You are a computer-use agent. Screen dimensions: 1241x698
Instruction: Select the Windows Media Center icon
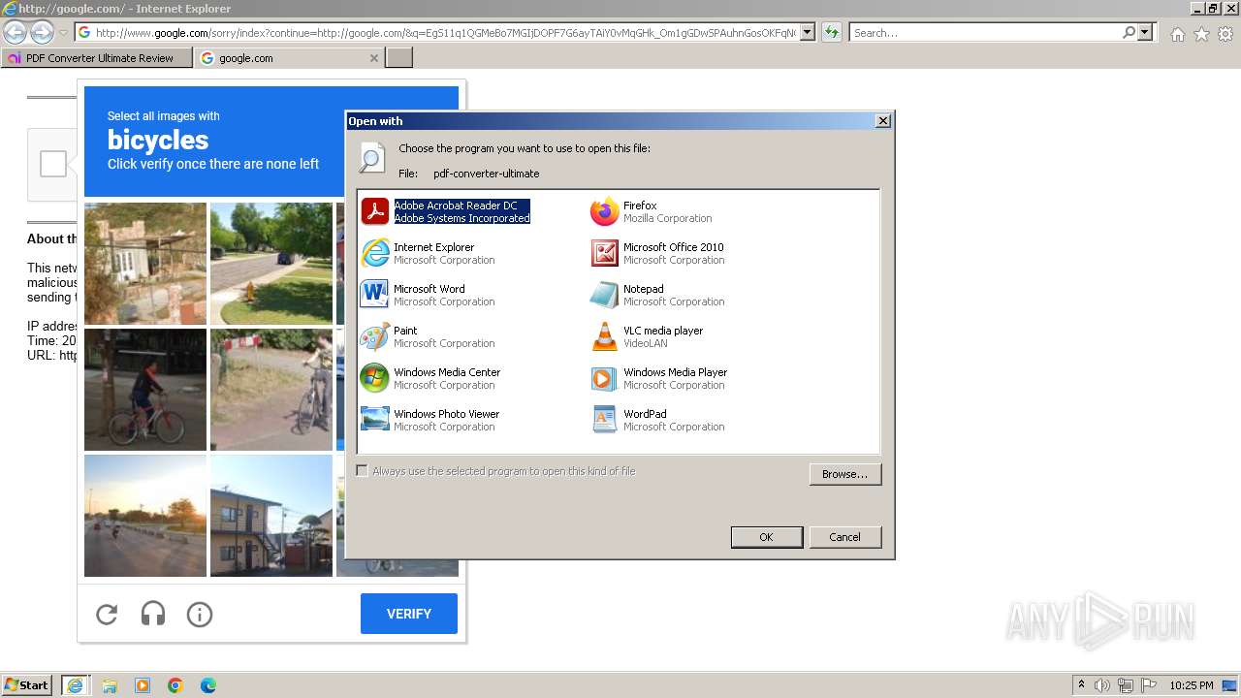click(374, 378)
